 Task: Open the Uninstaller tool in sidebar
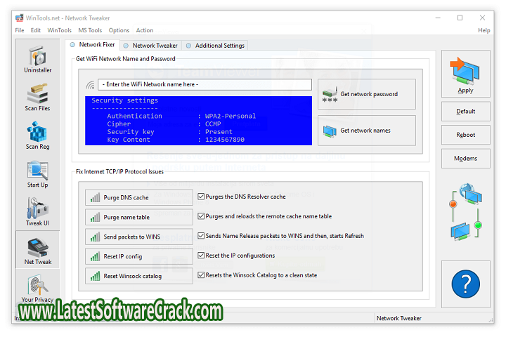(37, 60)
